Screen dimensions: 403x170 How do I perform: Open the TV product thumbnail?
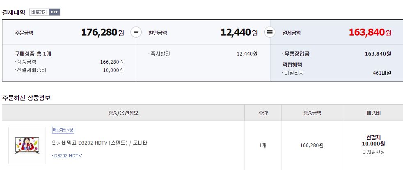[27, 145]
